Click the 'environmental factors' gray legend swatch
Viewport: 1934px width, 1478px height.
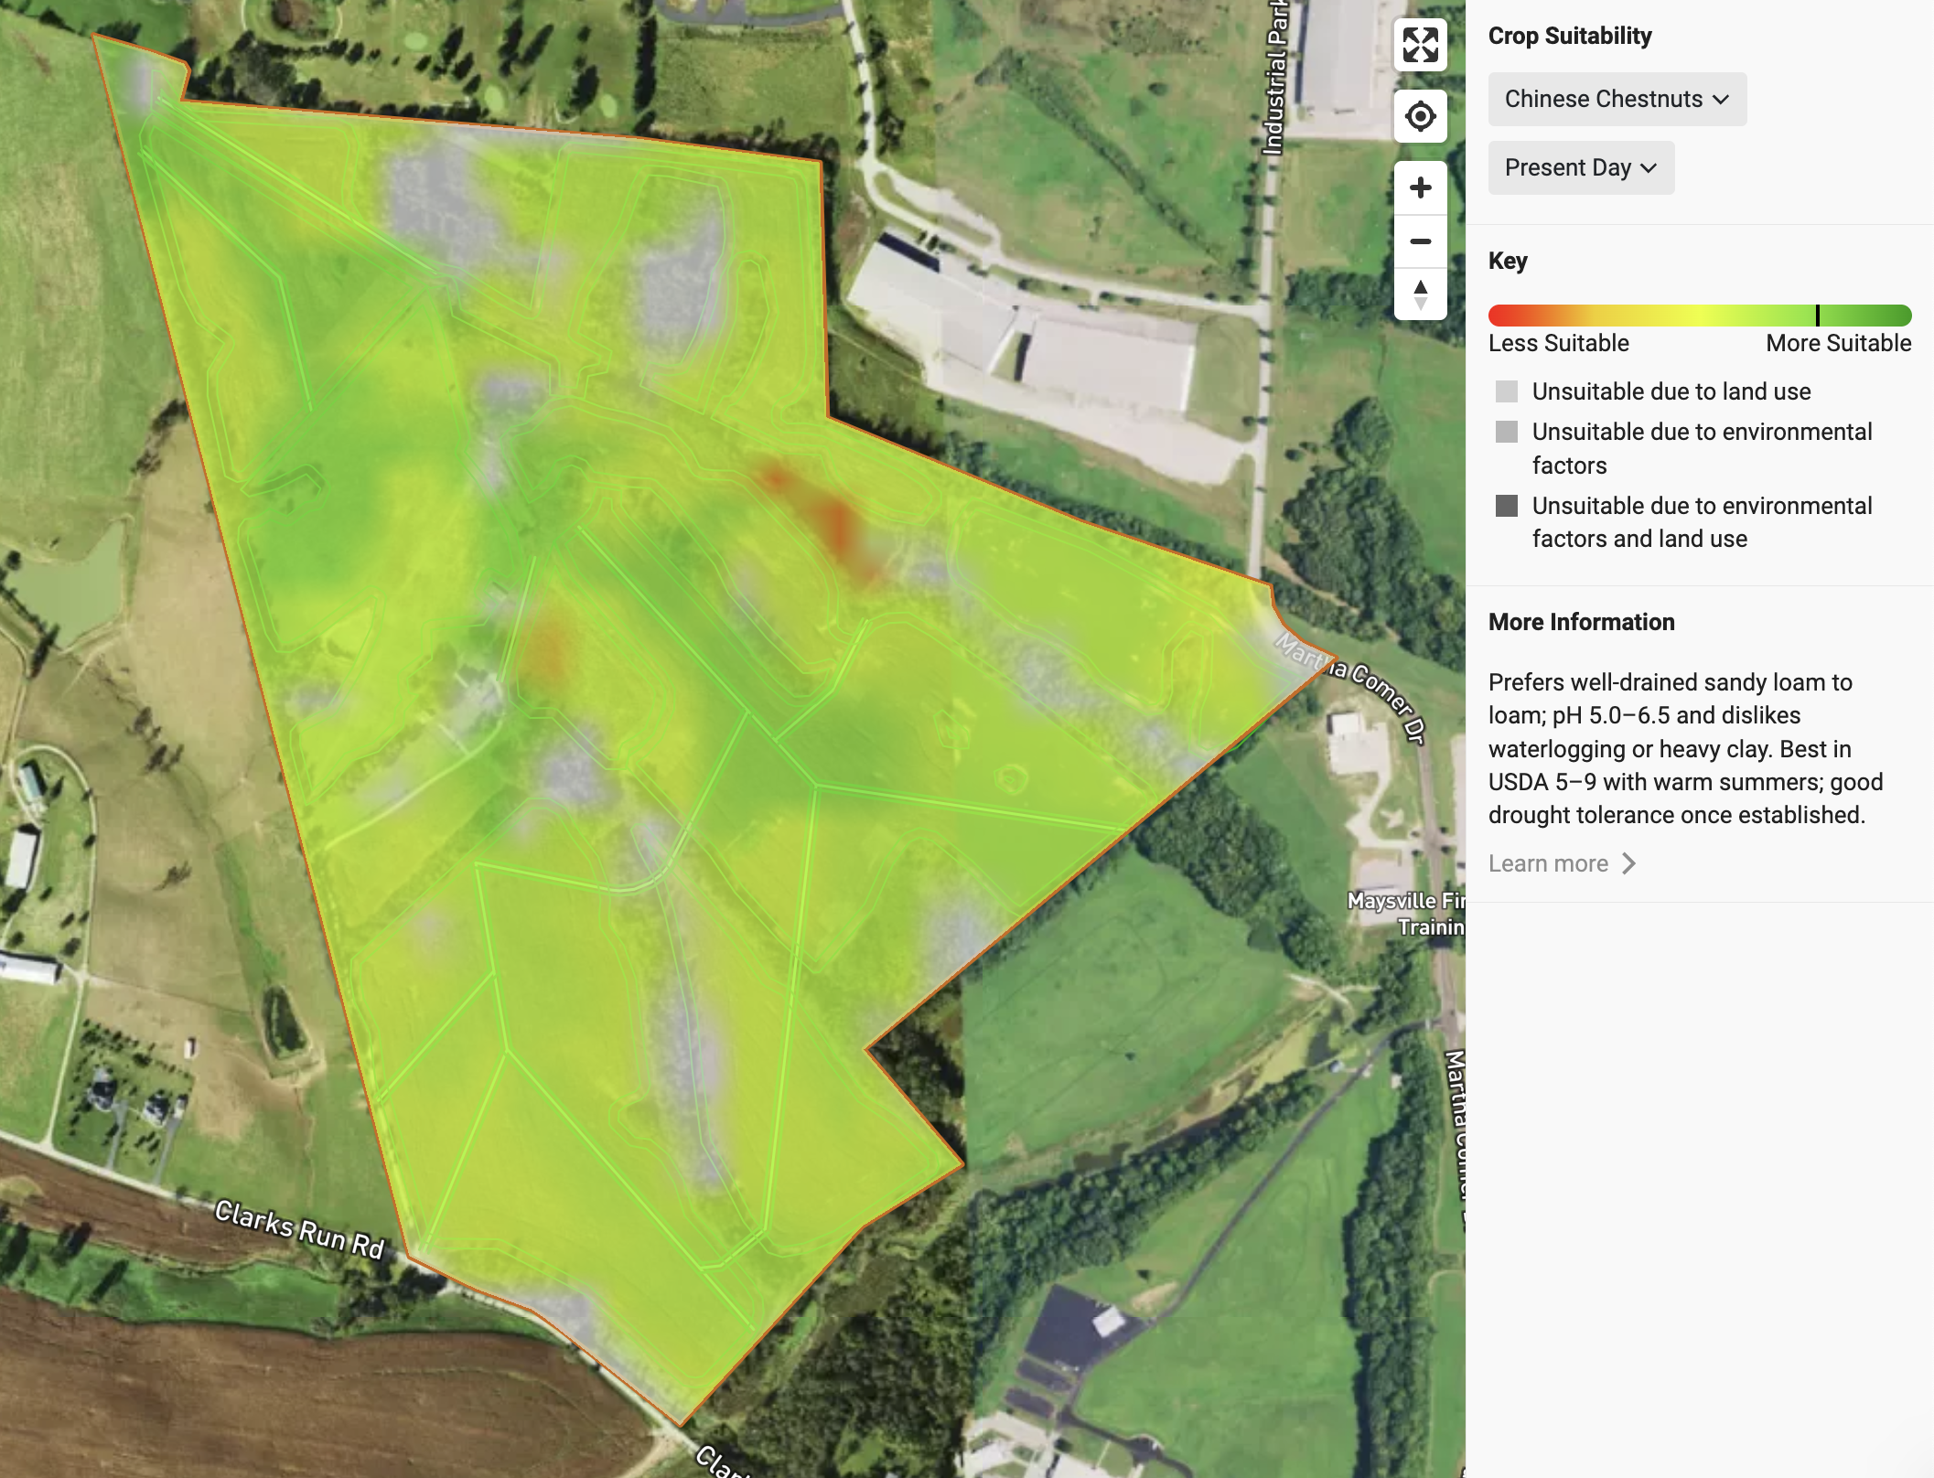coord(1506,432)
